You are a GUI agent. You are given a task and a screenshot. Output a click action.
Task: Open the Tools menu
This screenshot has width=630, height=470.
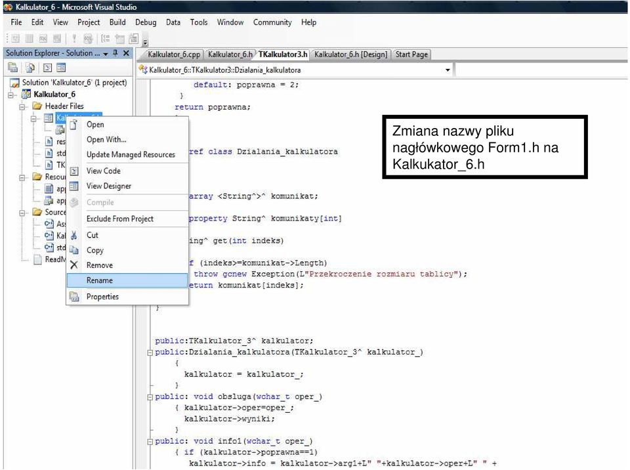point(199,22)
